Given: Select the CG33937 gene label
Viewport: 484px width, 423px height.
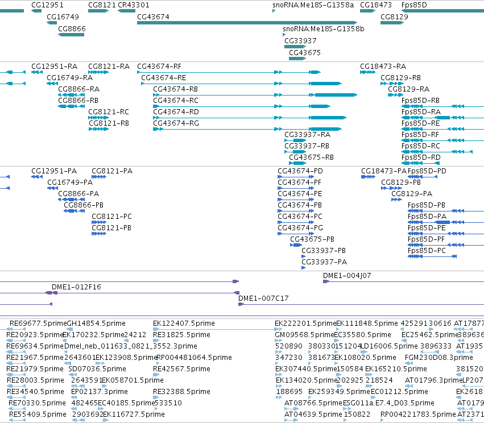Looking at the screenshot, I should click(300, 41).
